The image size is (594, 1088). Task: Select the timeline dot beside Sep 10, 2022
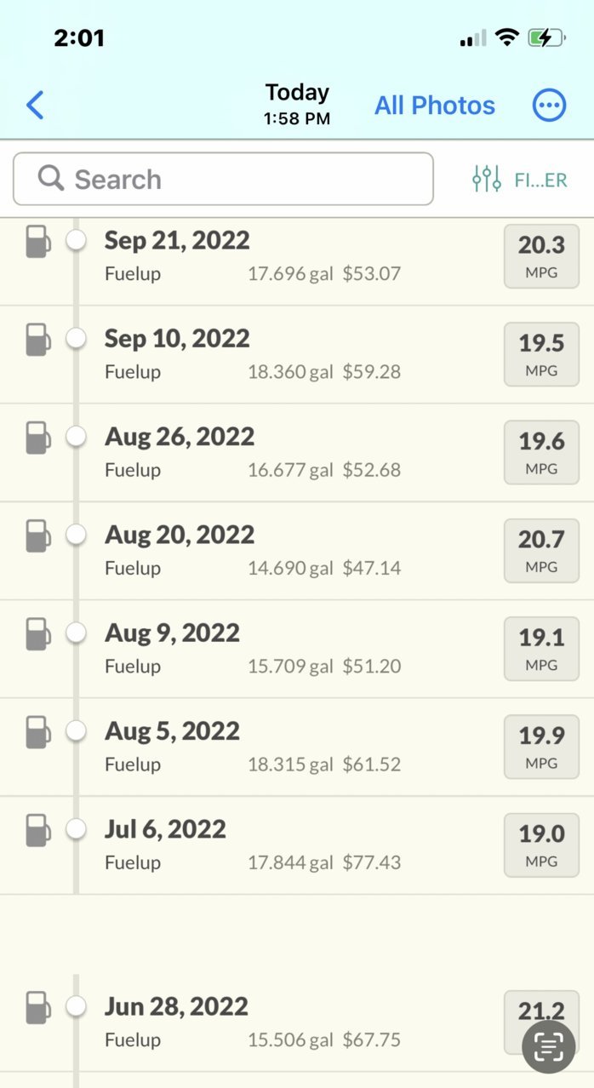(77, 339)
